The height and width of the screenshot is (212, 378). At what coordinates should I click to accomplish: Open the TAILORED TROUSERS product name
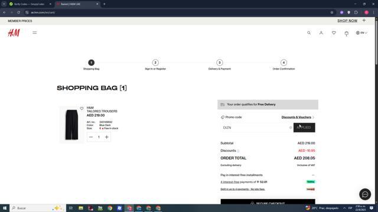102,111
